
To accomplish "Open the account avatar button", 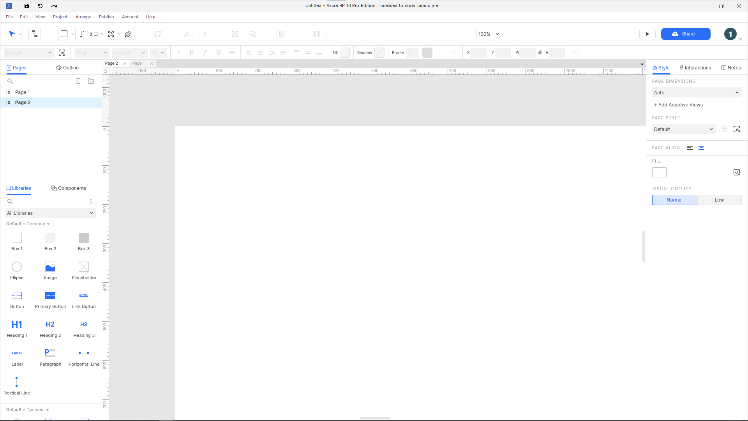I will pos(730,34).
